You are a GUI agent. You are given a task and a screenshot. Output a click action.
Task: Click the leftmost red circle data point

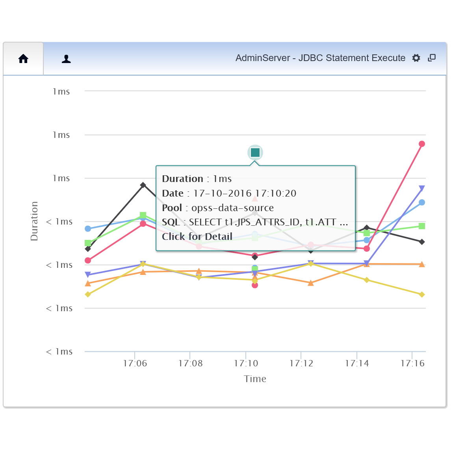coord(88,261)
